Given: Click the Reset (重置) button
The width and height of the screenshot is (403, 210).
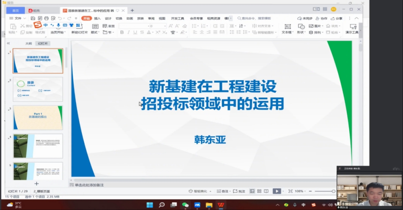Looking at the screenshot, I should coord(109,26).
